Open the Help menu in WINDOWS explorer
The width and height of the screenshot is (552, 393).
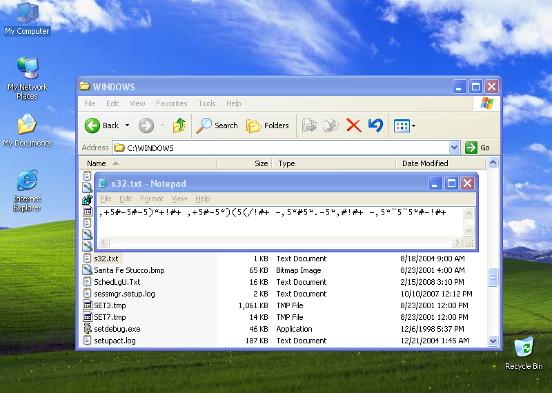coord(233,103)
